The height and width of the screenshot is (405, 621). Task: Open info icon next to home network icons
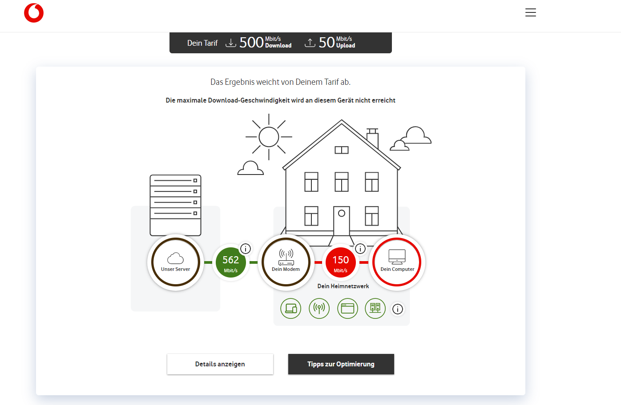398,309
